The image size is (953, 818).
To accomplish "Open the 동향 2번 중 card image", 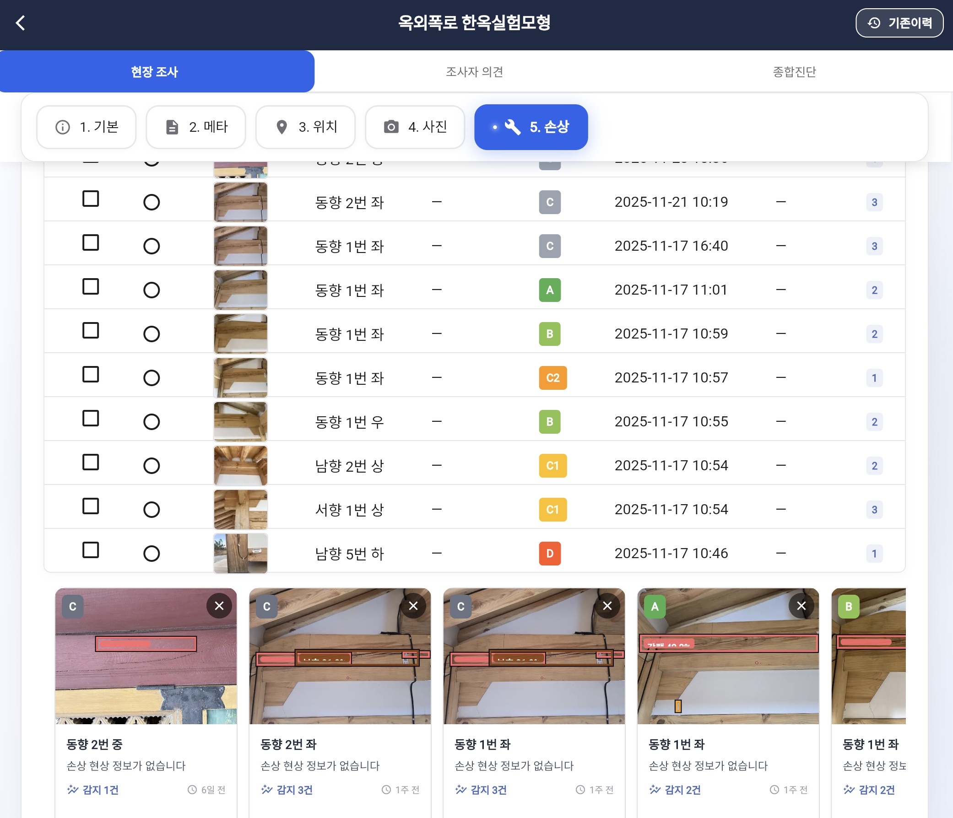I will [x=146, y=656].
